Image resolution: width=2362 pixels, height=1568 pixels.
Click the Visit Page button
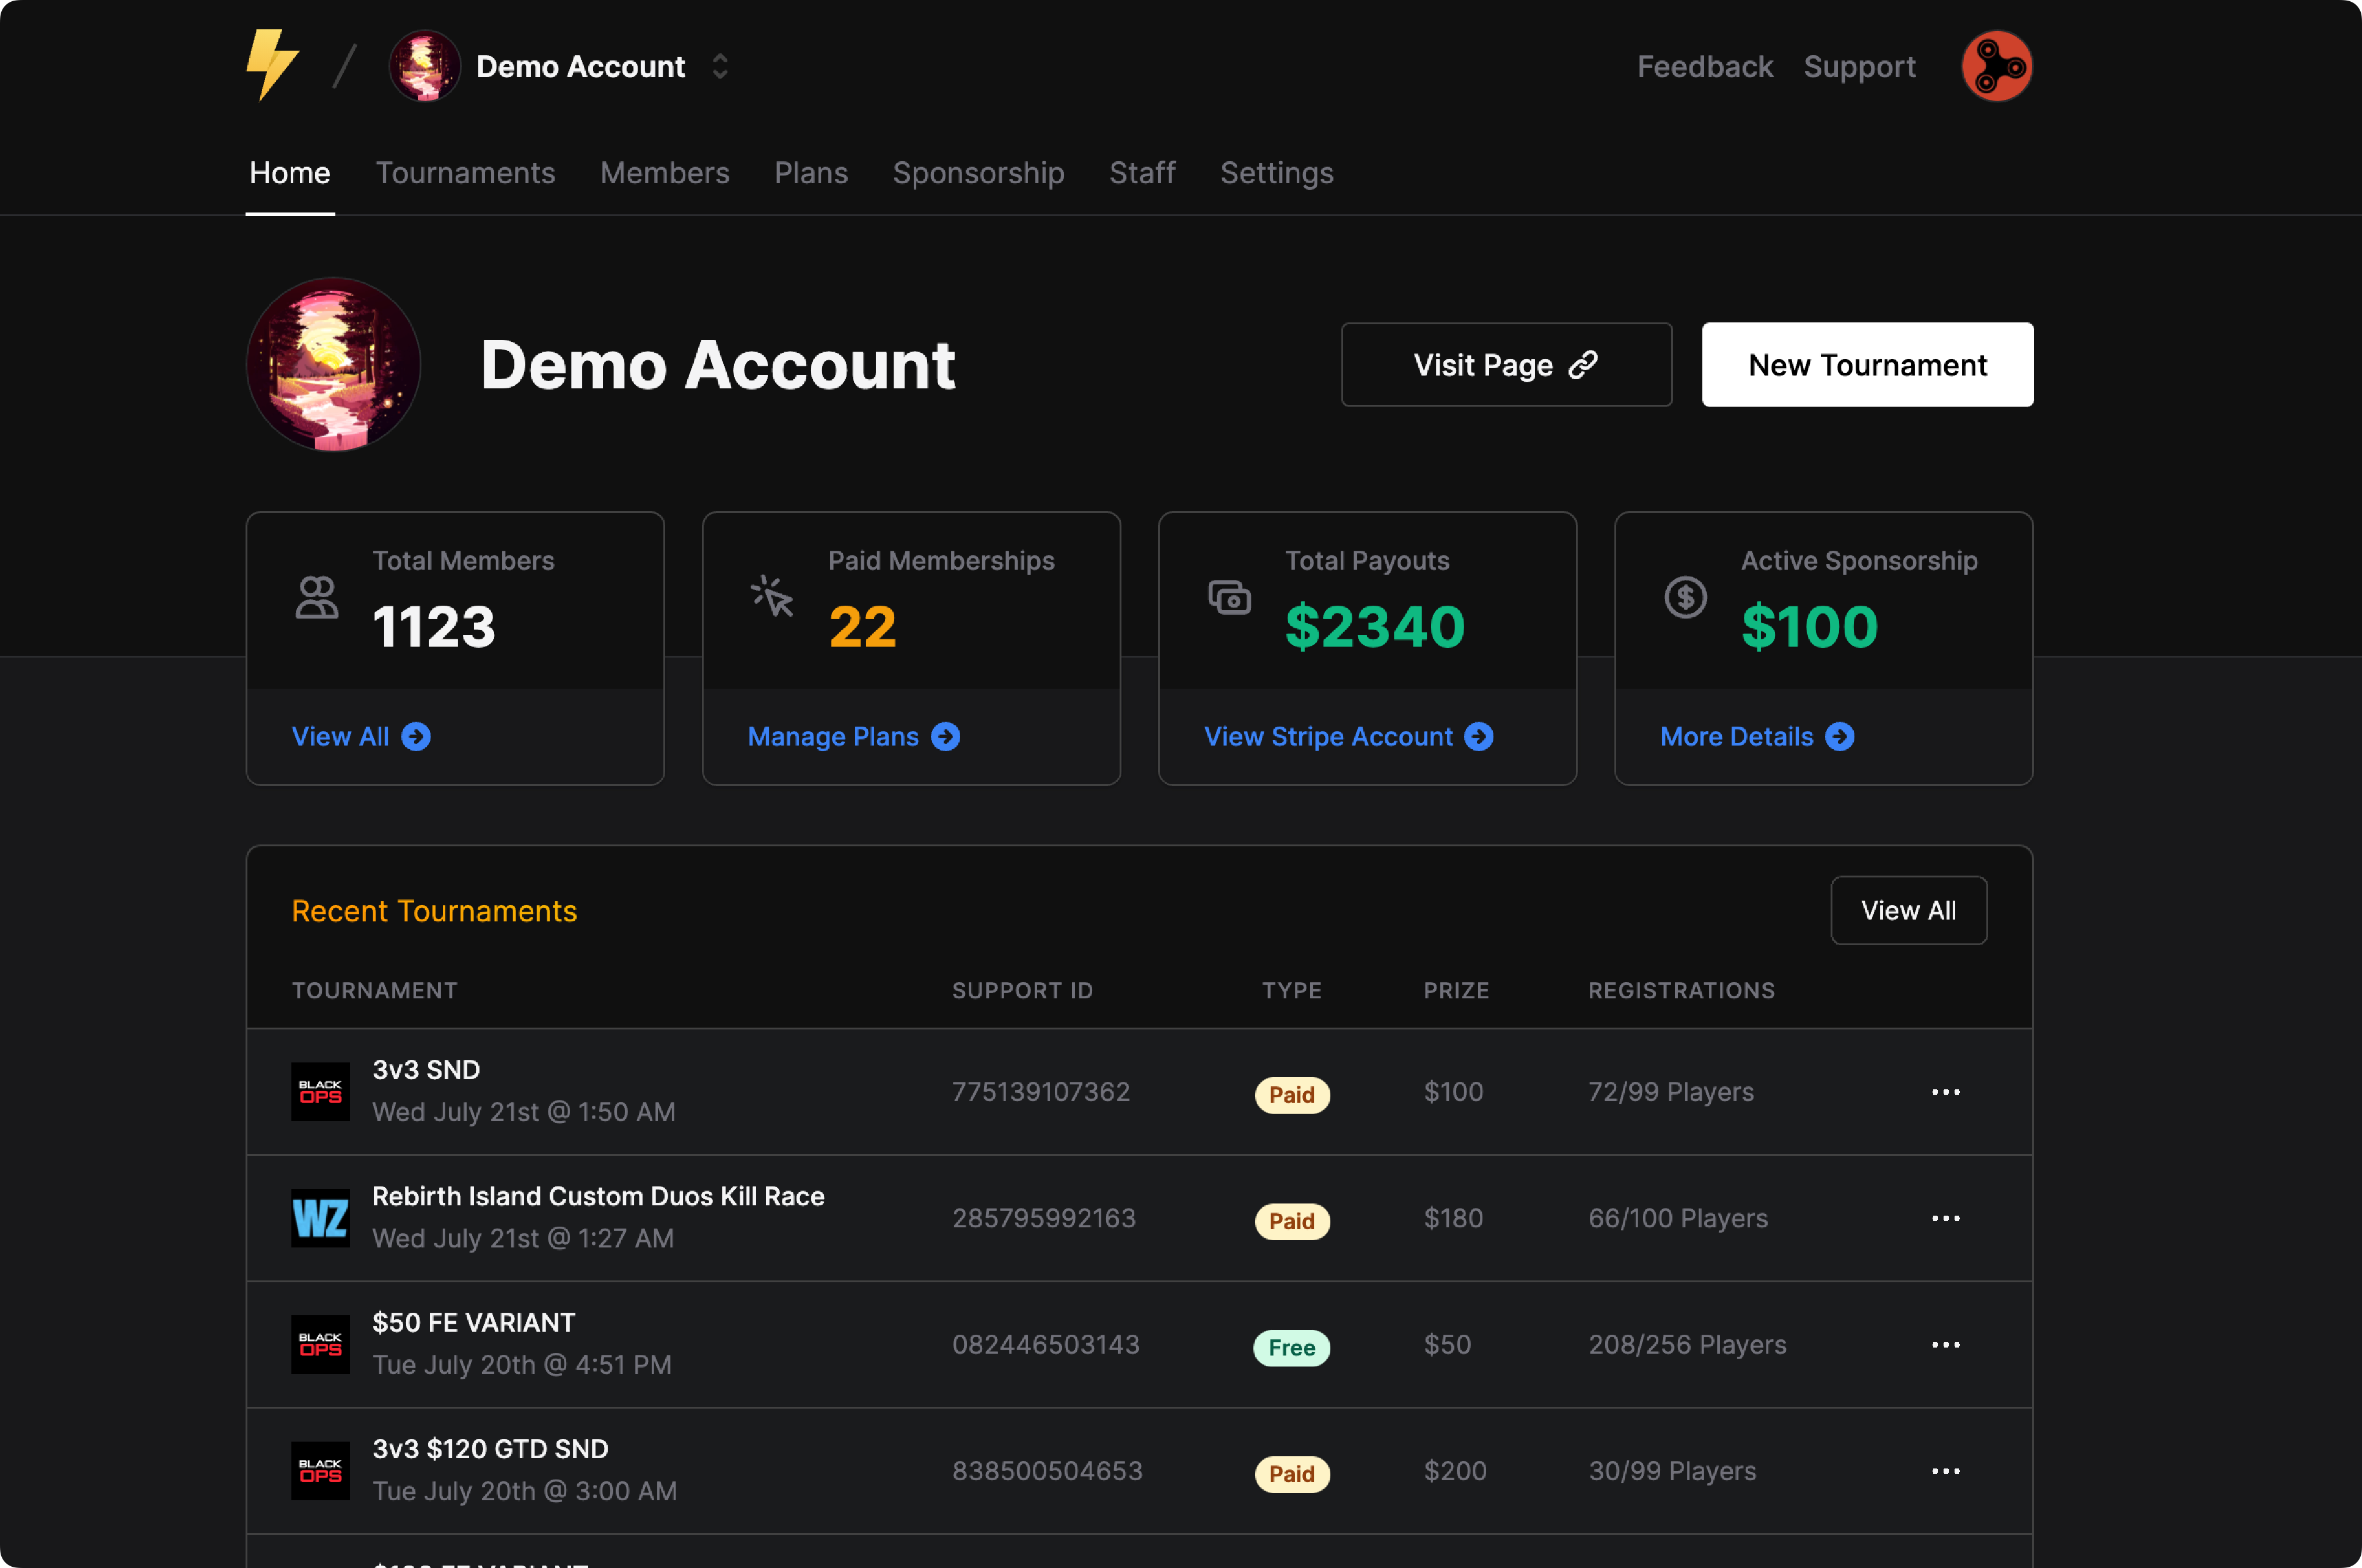[x=1506, y=365]
